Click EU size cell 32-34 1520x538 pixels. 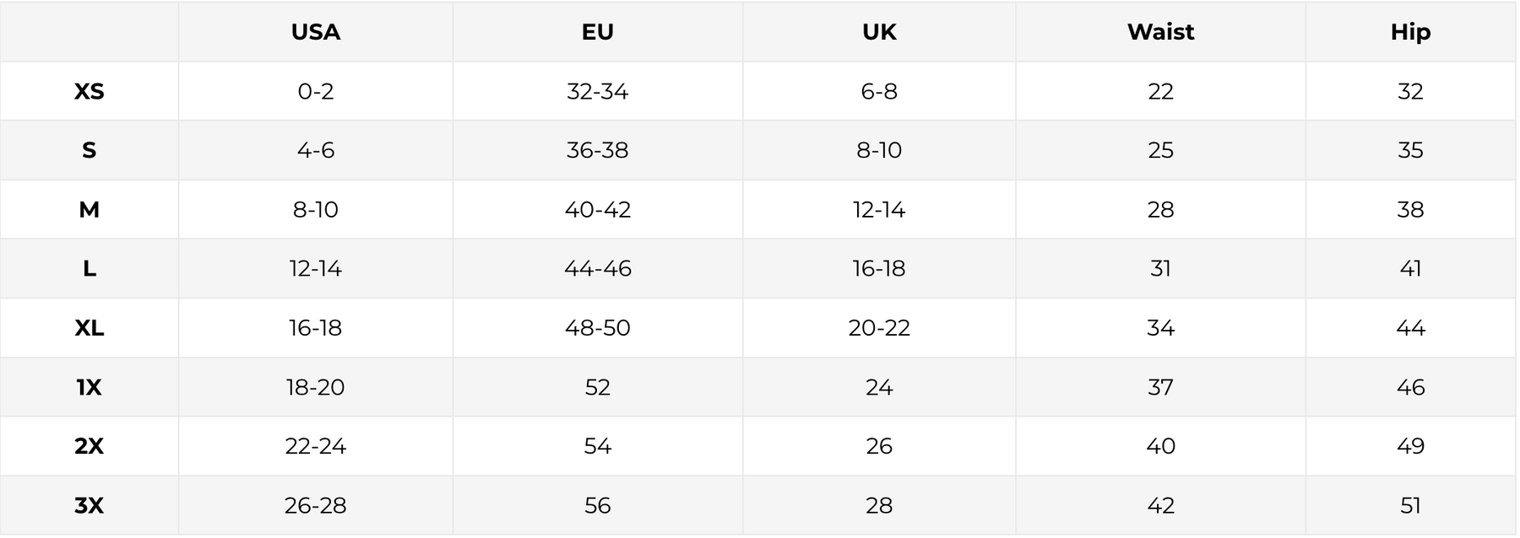(597, 91)
